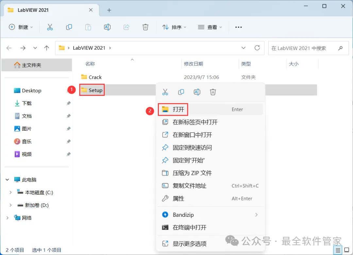Click the Cut icon in context menu
The width and height of the screenshot is (353, 255).
165,92
